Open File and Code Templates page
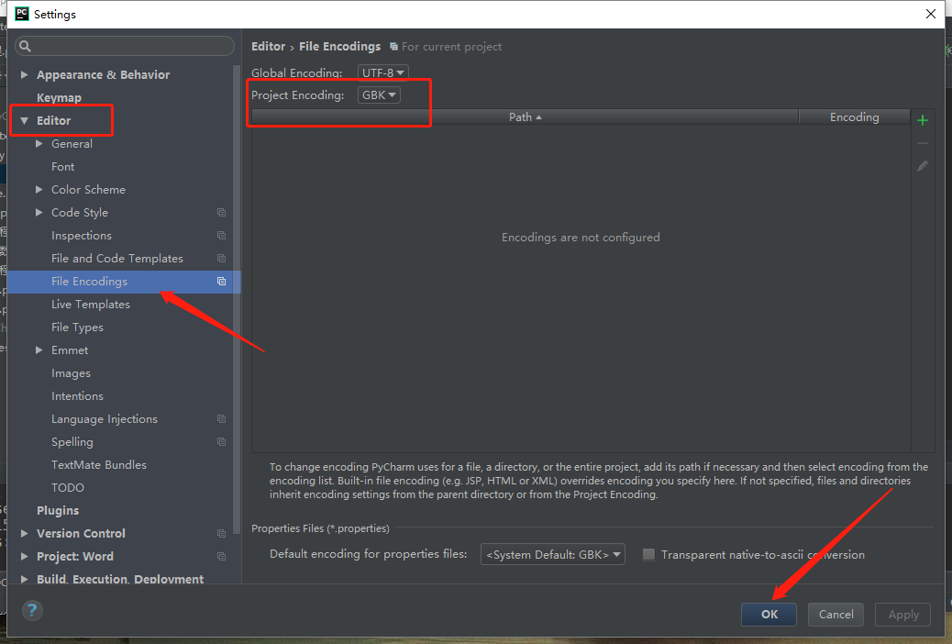952x644 pixels. click(117, 258)
